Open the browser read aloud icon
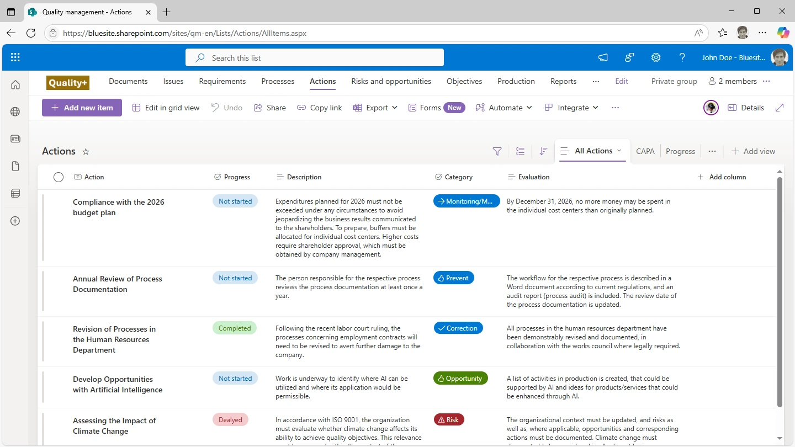The image size is (795, 447). [698, 33]
